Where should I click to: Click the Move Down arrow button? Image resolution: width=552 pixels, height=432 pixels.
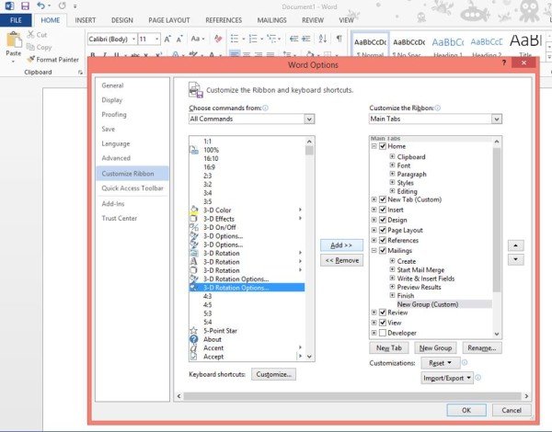click(516, 259)
